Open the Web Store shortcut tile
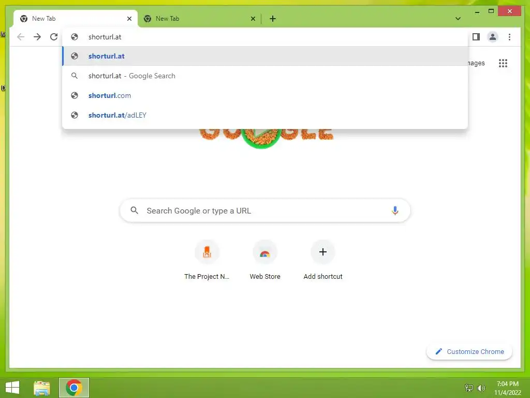The height and width of the screenshot is (398, 530). coord(265,261)
